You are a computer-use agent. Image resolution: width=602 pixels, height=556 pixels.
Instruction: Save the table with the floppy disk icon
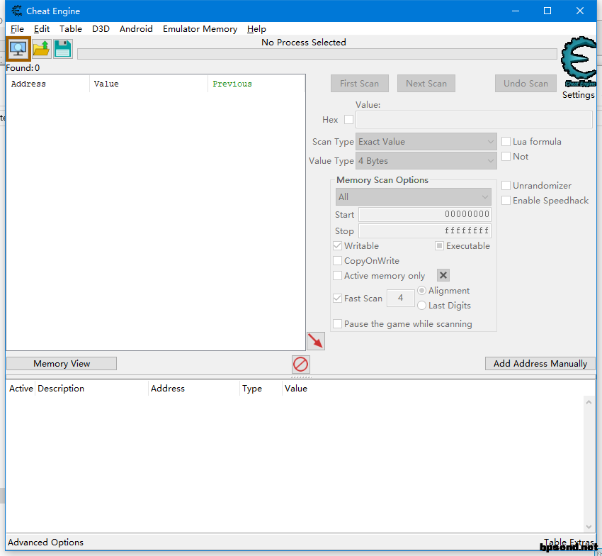[x=63, y=49]
